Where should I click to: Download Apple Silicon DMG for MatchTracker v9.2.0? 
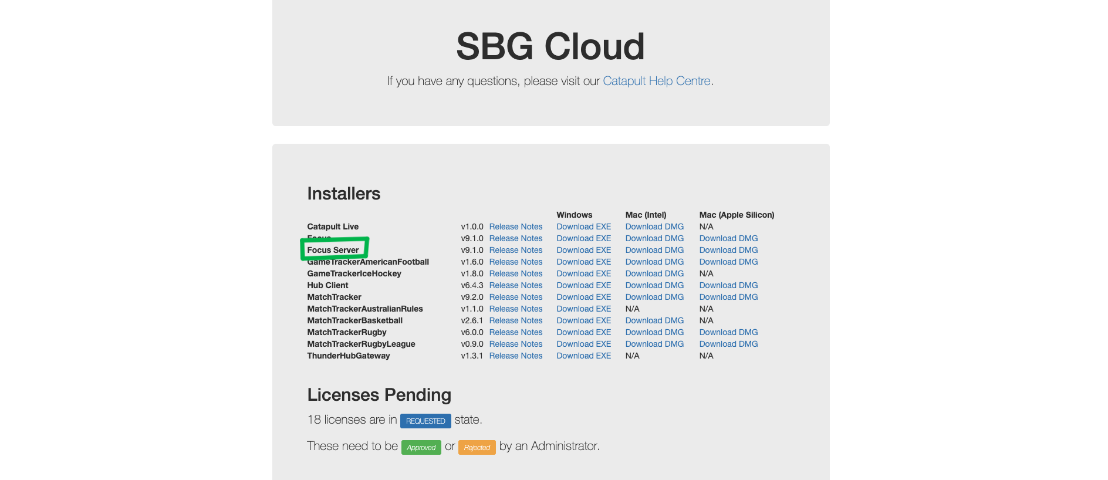tap(728, 297)
